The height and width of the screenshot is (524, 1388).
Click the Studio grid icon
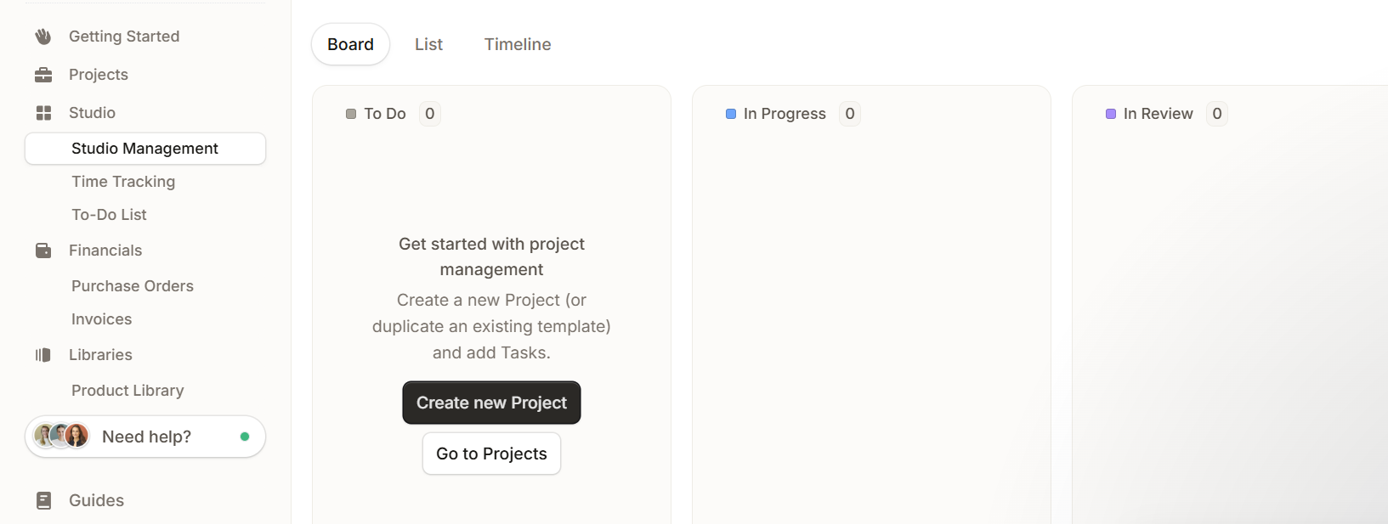pyautogui.click(x=43, y=113)
